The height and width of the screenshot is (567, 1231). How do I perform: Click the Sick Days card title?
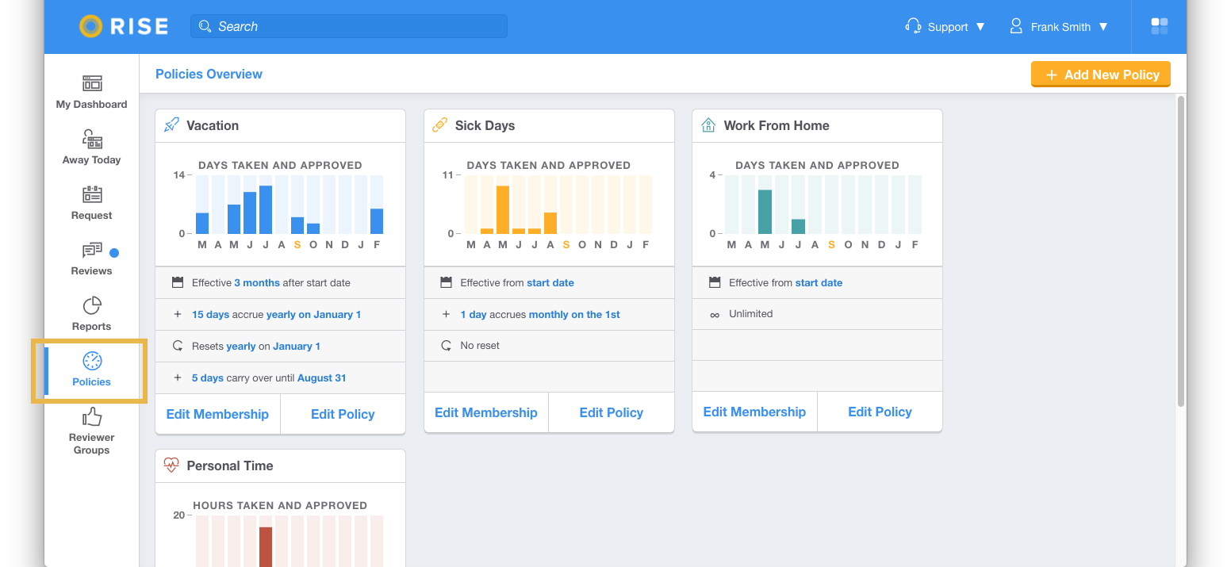pyautogui.click(x=485, y=125)
